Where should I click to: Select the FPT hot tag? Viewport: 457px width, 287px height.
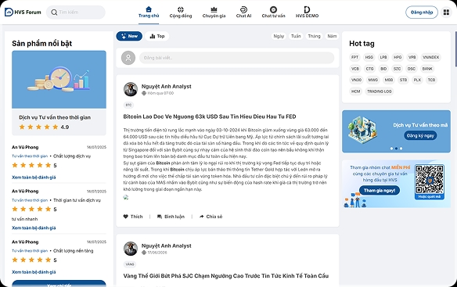click(x=354, y=57)
